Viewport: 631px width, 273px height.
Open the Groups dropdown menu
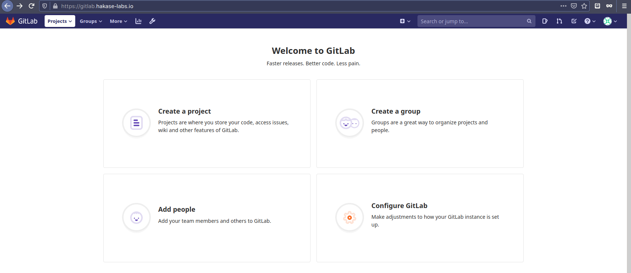91,21
